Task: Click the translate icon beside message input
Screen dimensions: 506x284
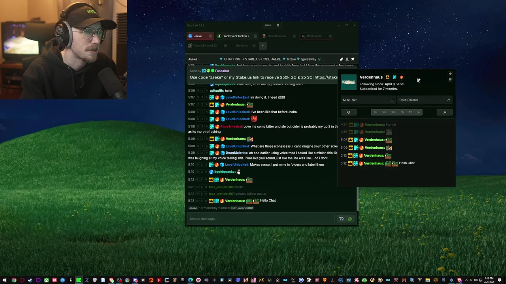Action: [x=342, y=219]
